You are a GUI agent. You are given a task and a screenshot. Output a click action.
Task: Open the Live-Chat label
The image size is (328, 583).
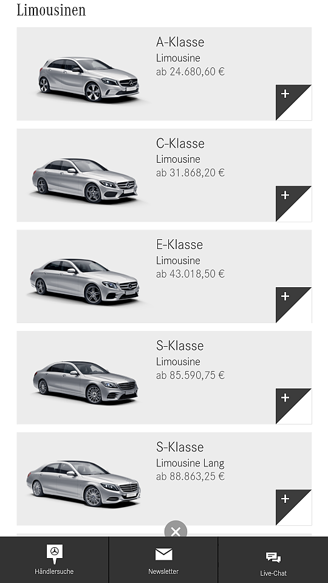[273, 573]
